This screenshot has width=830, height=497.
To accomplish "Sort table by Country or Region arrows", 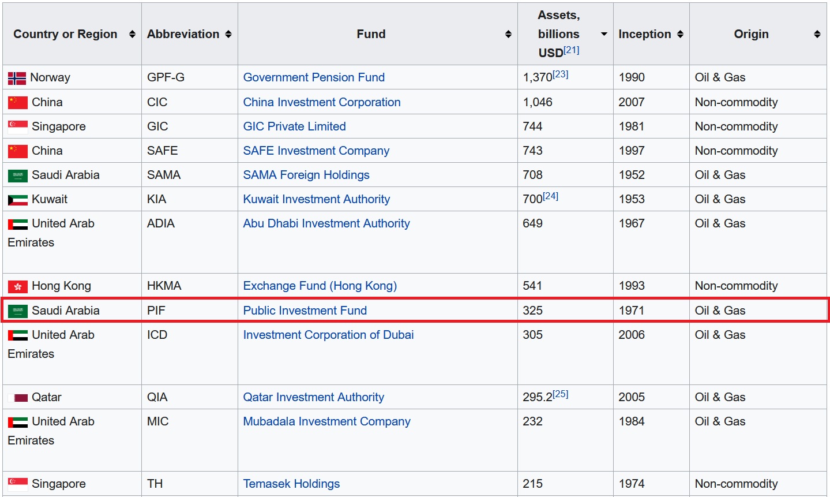I will [132, 34].
